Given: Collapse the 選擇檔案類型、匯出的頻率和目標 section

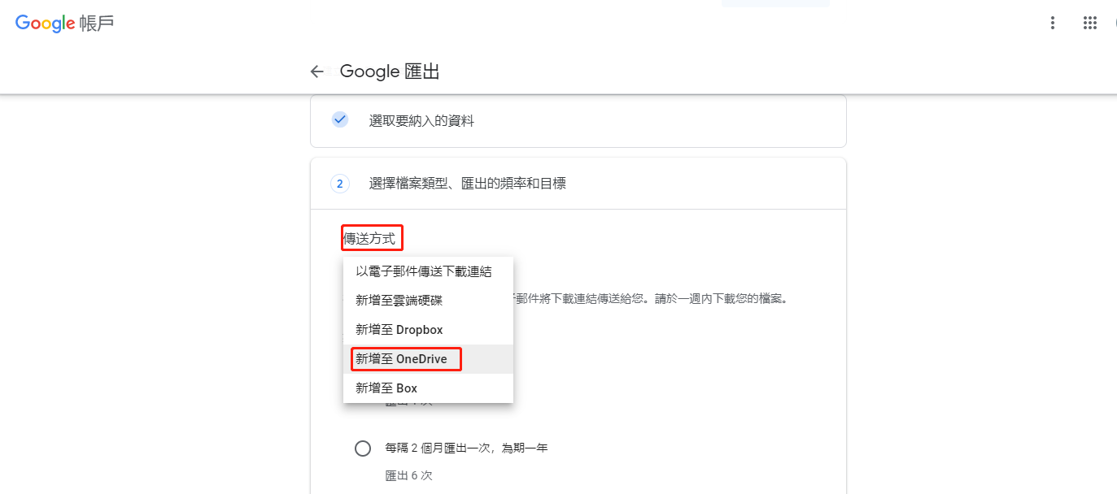Looking at the screenshot, I should point(467,184).
